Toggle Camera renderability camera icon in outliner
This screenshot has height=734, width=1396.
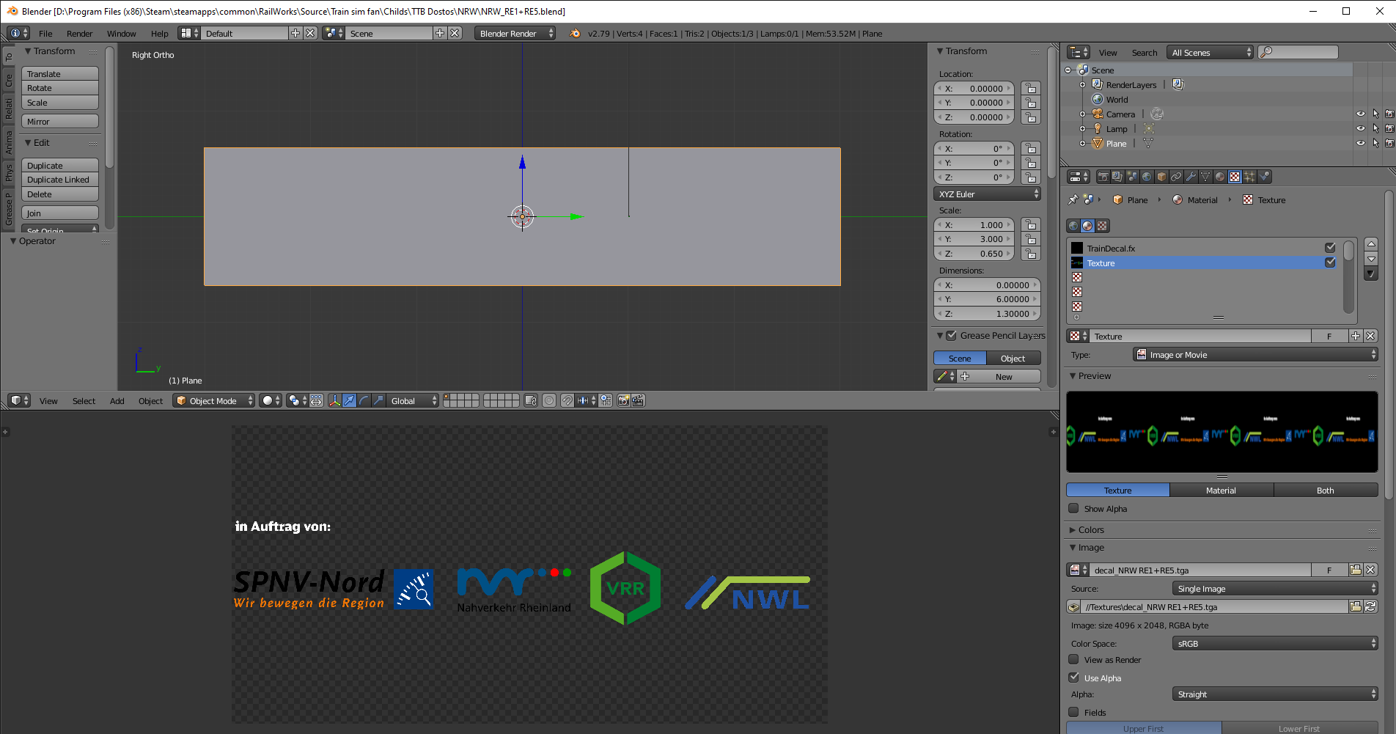coord(1389,114)
